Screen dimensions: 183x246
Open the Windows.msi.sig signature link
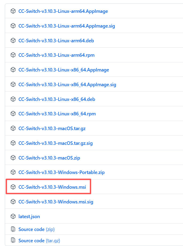[56, 202]
